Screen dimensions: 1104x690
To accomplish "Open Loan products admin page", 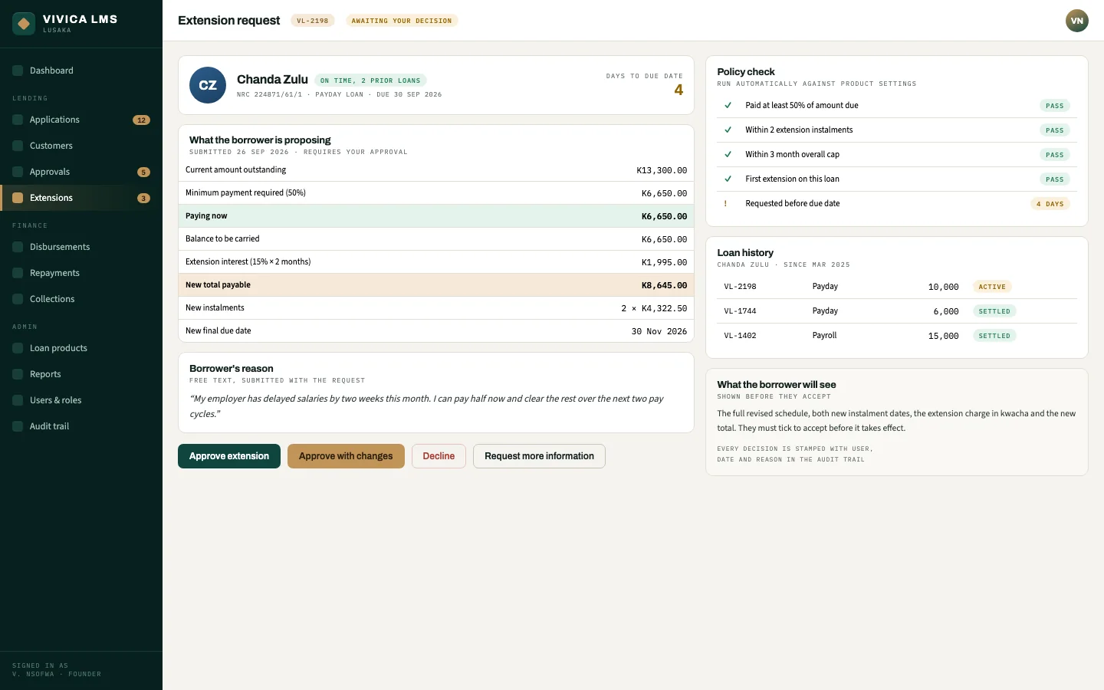I will (81, 348).
